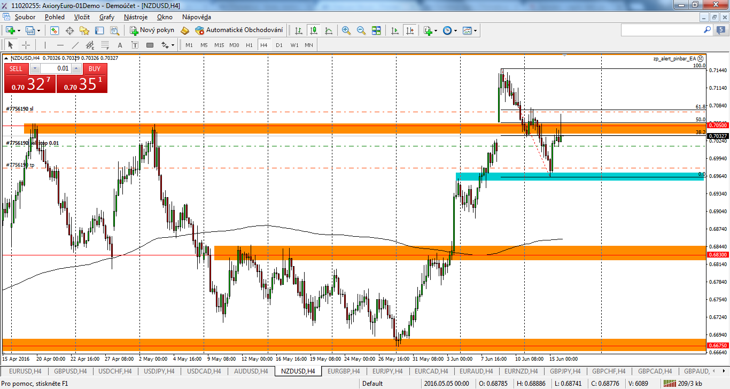Screen dimensions: 730x389
Task: Open the Vložit menu
Action: [x=82, y=17]
